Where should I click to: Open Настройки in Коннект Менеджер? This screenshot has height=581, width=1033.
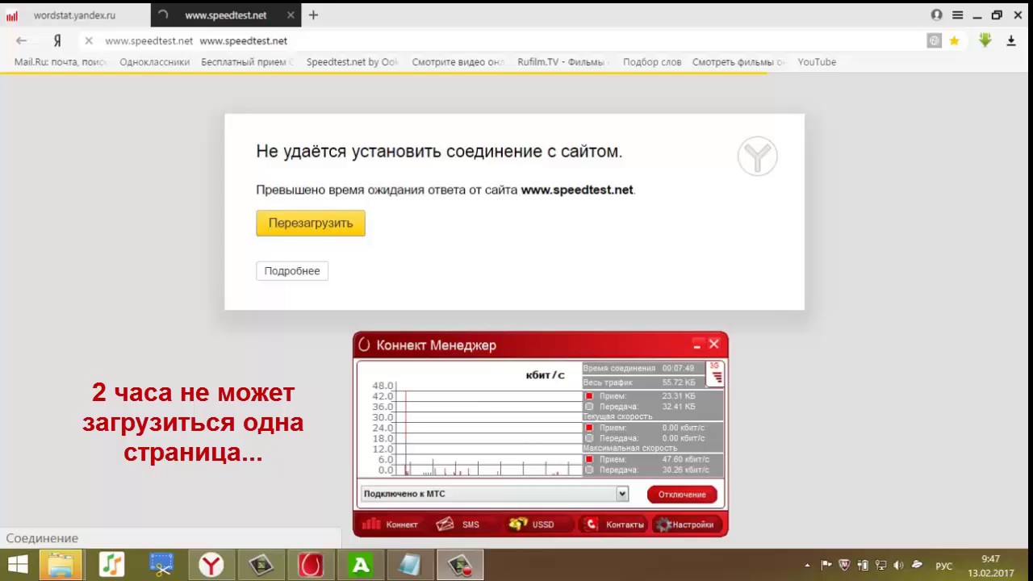click(684, 525)
